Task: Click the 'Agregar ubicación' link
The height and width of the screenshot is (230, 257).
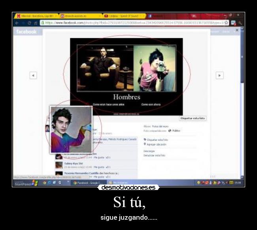Action: (x=156, y=144)
